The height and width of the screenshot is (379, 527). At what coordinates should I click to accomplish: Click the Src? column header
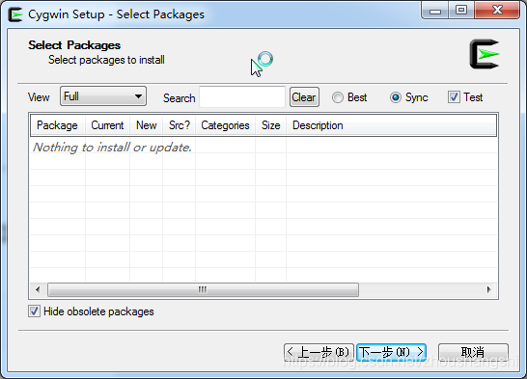coord(180,125)
